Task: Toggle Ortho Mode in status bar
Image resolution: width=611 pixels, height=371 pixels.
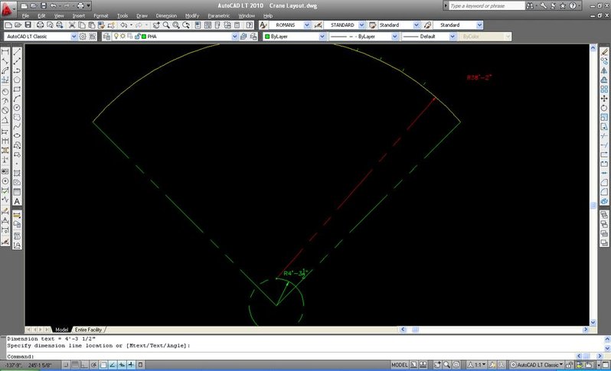Action: pyautogui.click(x=84, y=365)
